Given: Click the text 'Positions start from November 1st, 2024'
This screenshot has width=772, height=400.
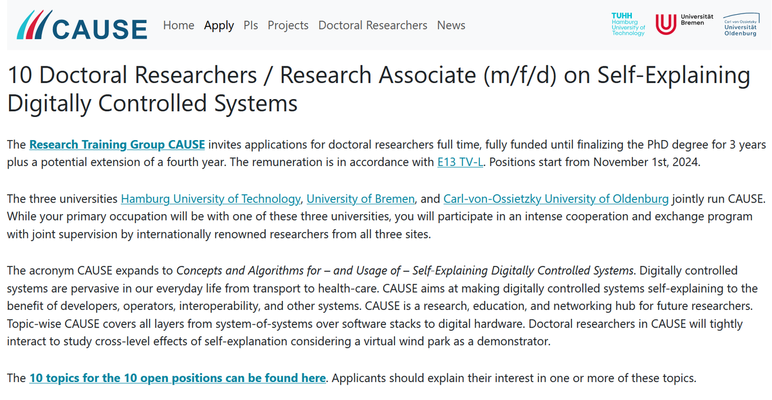Looking at the screenshot, I should pos(593,162).
